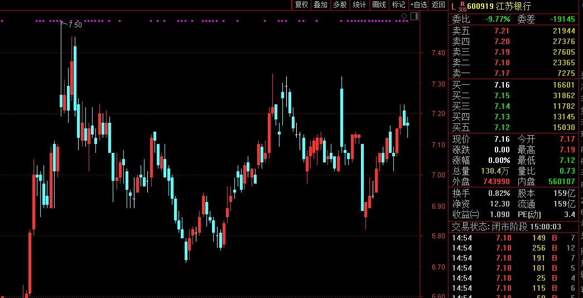This screenshot has width=583, height=298.
Task: Click the R300 badge icon
Action: [462, 6]
